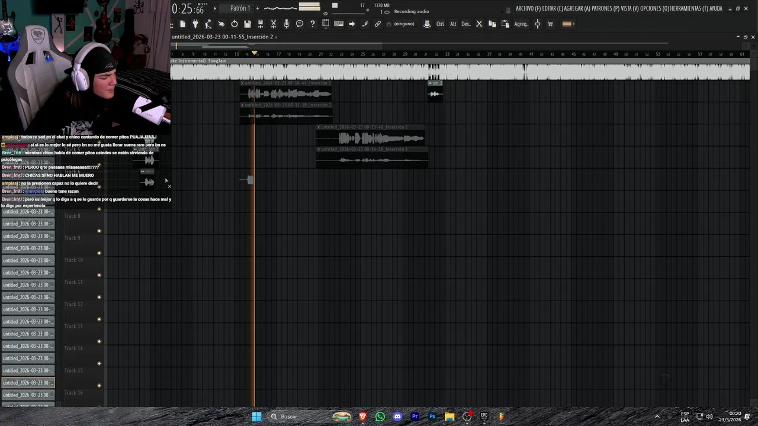Open Photoshop from the taskbar
The image size is (758, 426).
(x=432, y=417)
